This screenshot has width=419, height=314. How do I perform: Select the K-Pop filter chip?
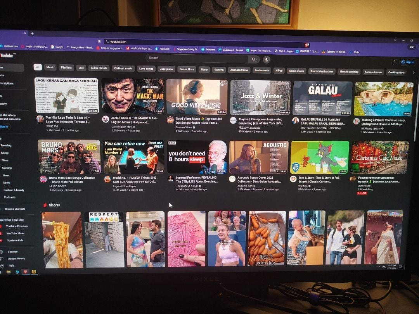coord(279,71)
